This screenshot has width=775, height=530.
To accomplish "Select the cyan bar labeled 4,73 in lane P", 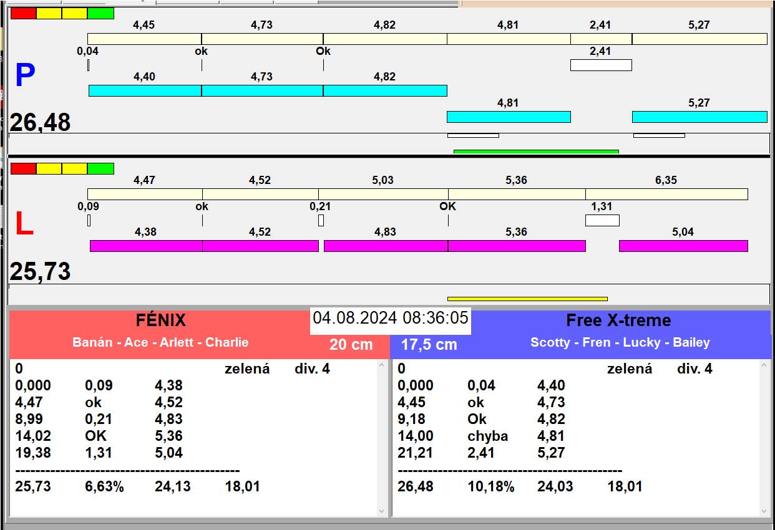I will click(x=262, y=90).
